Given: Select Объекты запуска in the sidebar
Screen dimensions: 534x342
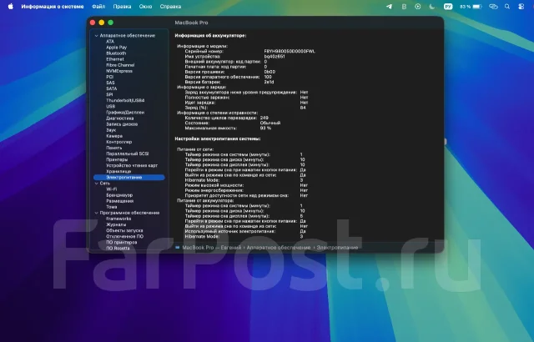Looking at the screenshot, I should coord(124,230).
